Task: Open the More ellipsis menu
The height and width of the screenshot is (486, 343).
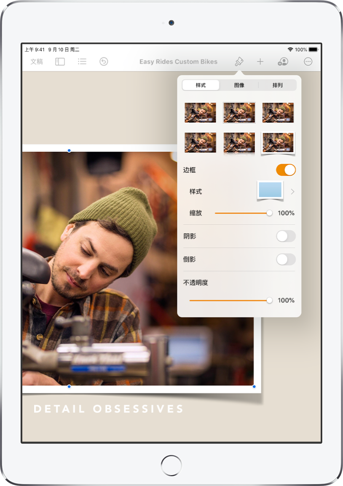Action: pos(308,61)
